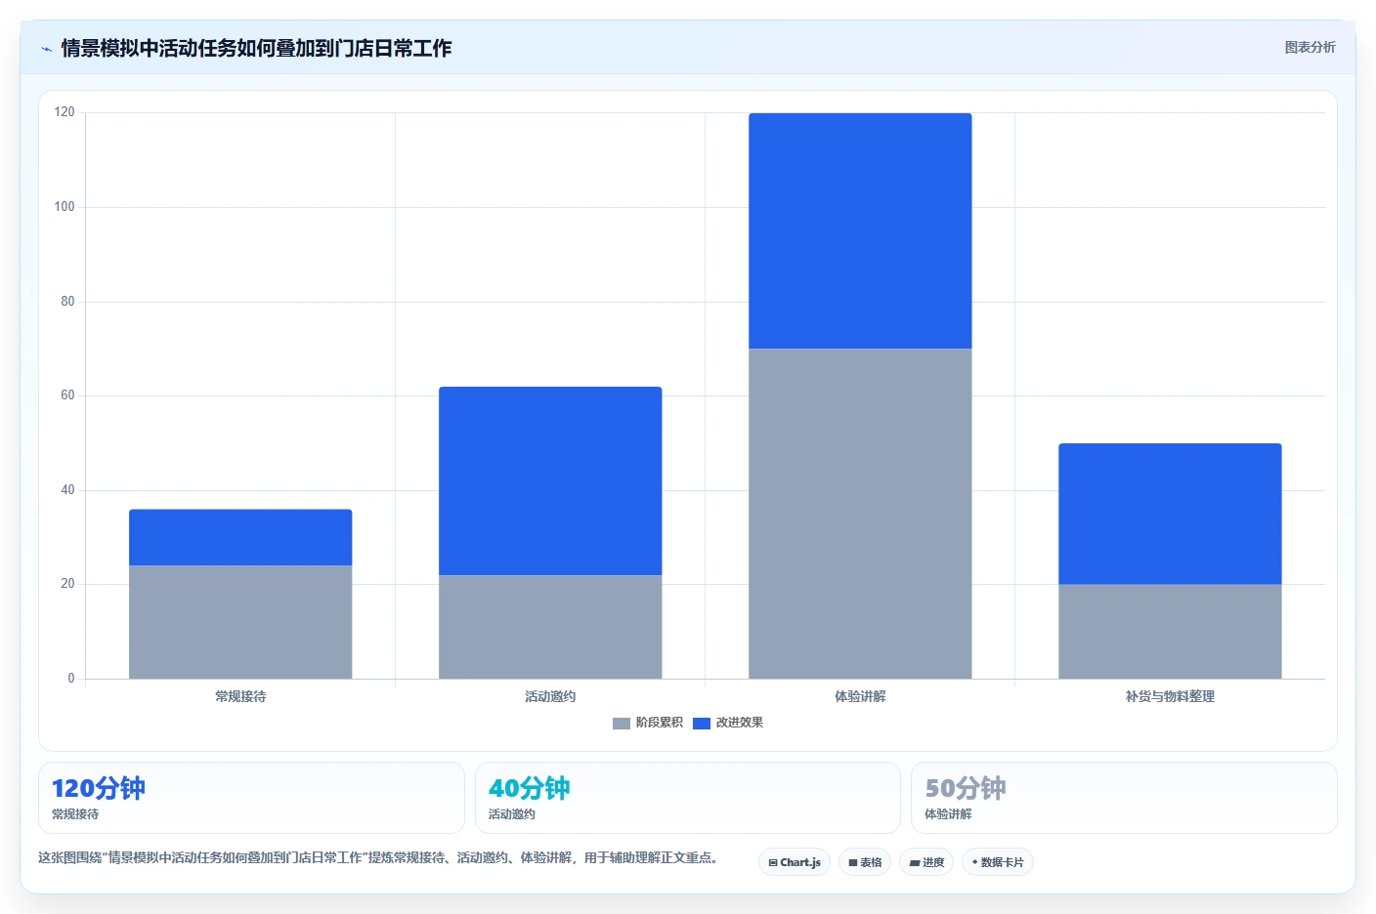Select the 进度 tag chip

[x=926, y=862]
